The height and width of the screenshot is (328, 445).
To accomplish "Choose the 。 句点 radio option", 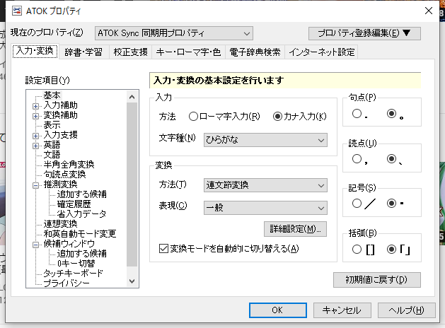I will point(392,114).
